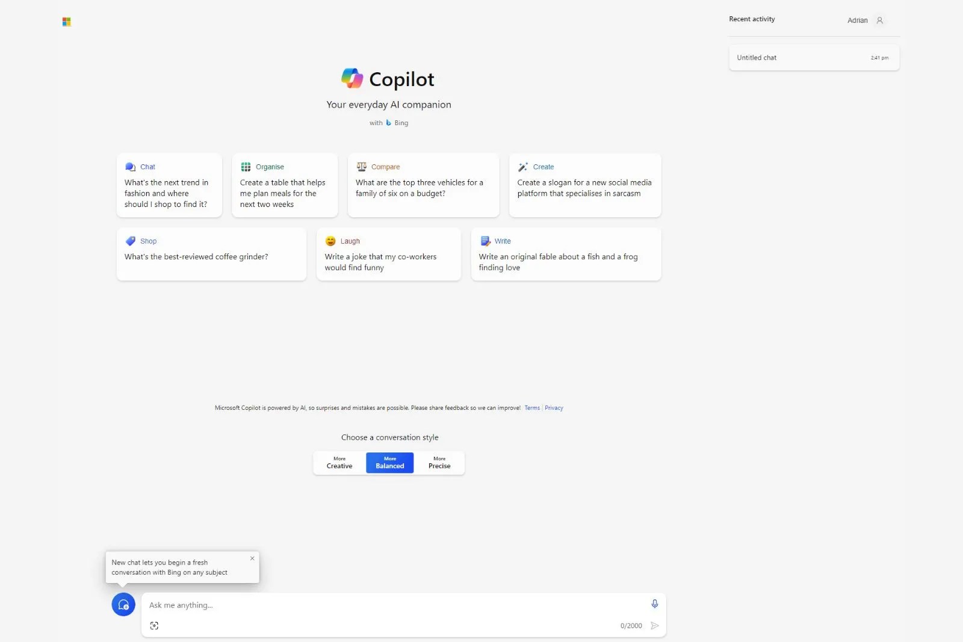
Task: Open the Terms link
Action: (x=532, y=408)
